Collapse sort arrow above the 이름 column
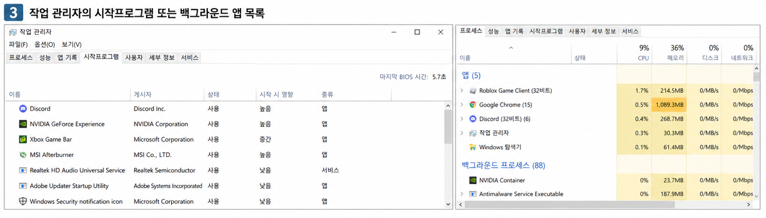Viewport: 766px width, 218px height. [511, 48]
